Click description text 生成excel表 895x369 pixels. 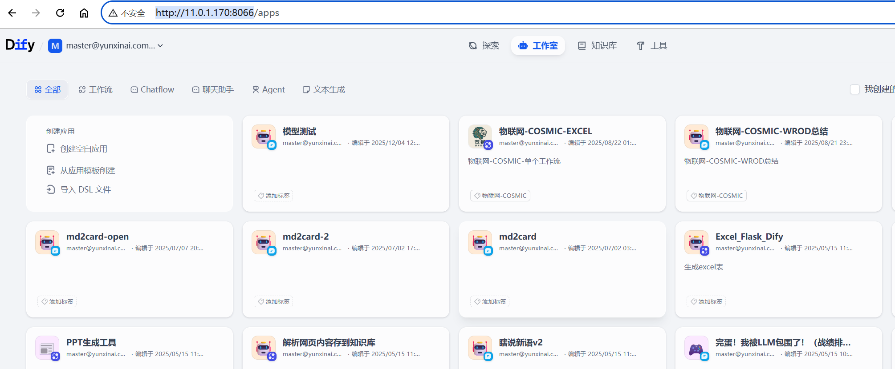[704, 267]
